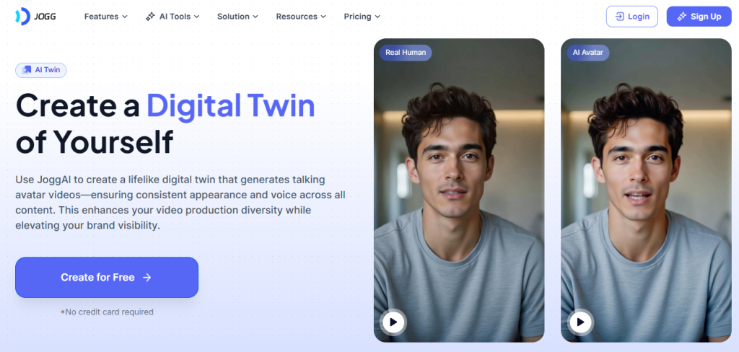Click the AI Twin badge icon

[x=27, y=70]
